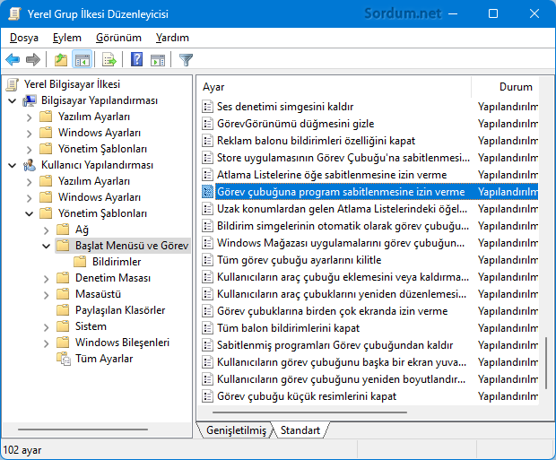
Task: Select 'Atlama Listelerine öğe sabitlenmesine izin verme'
Action: 332,175
